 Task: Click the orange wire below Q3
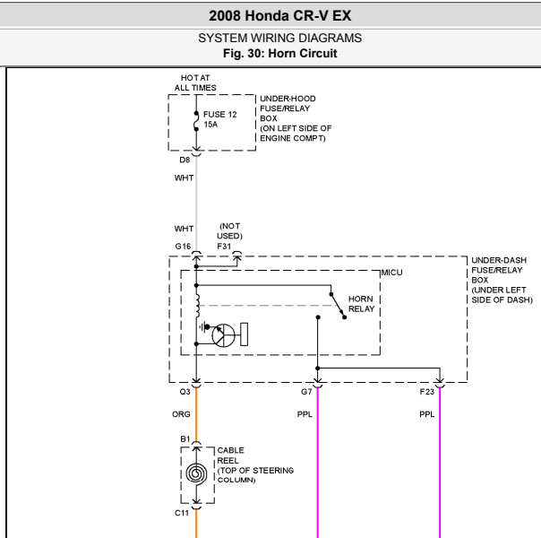tap(196, 414)
